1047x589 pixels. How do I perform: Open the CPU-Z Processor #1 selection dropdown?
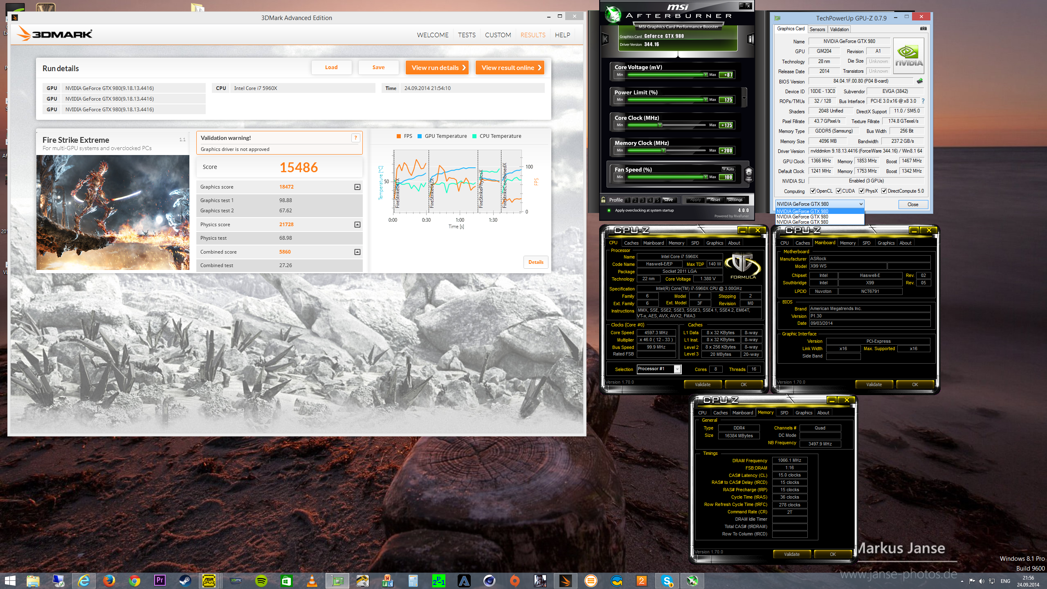[x=658, y=369]
